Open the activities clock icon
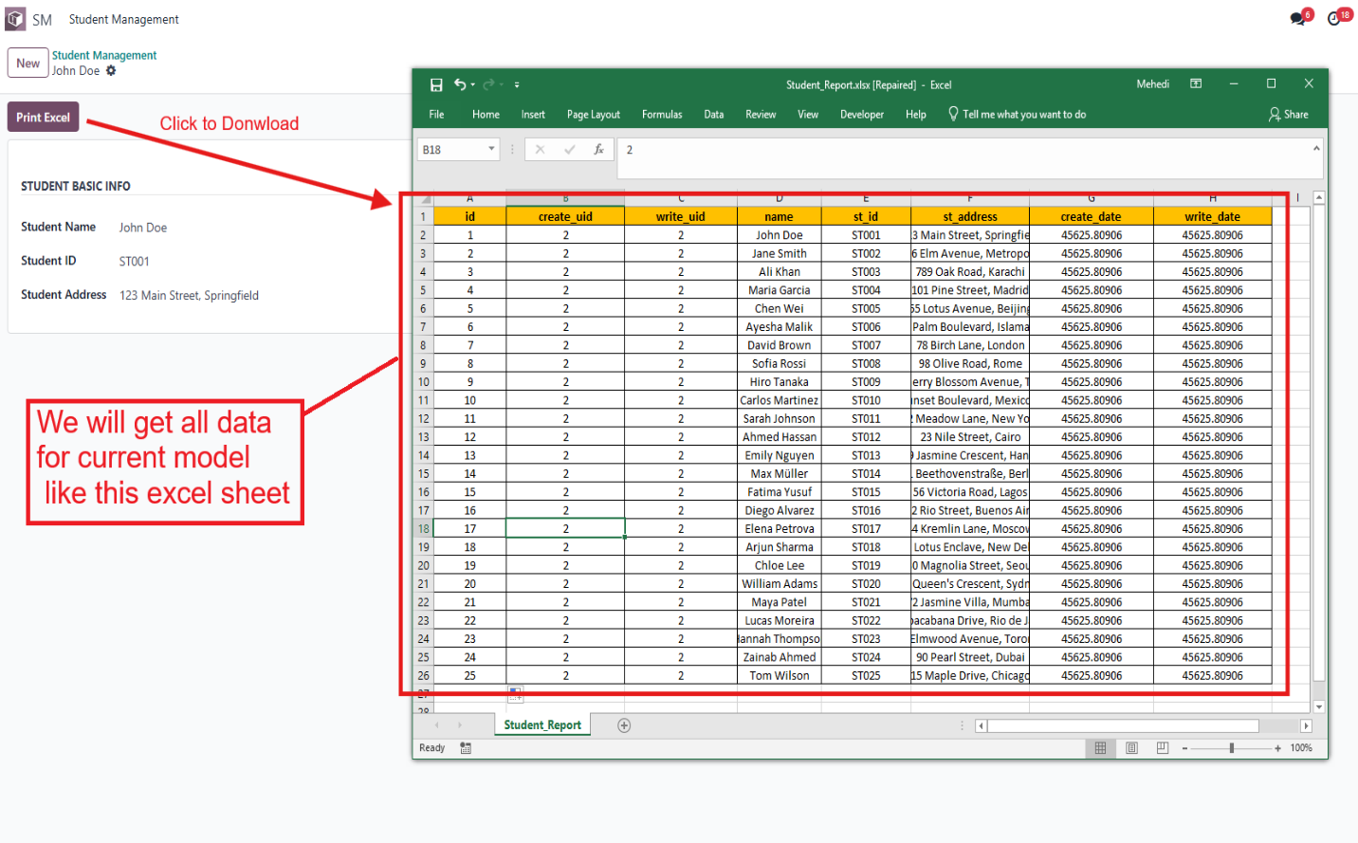This screenshot has width=1358, height=843. click(x=1334, y=19)
